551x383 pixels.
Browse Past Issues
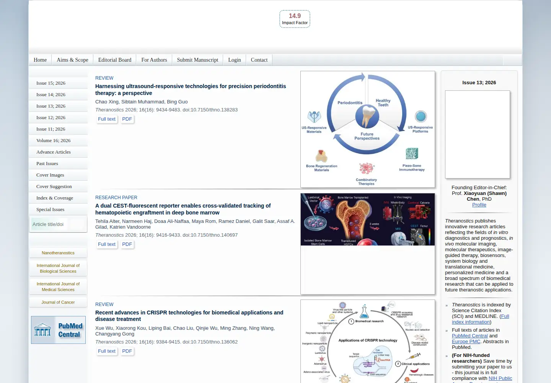[58, 164]
